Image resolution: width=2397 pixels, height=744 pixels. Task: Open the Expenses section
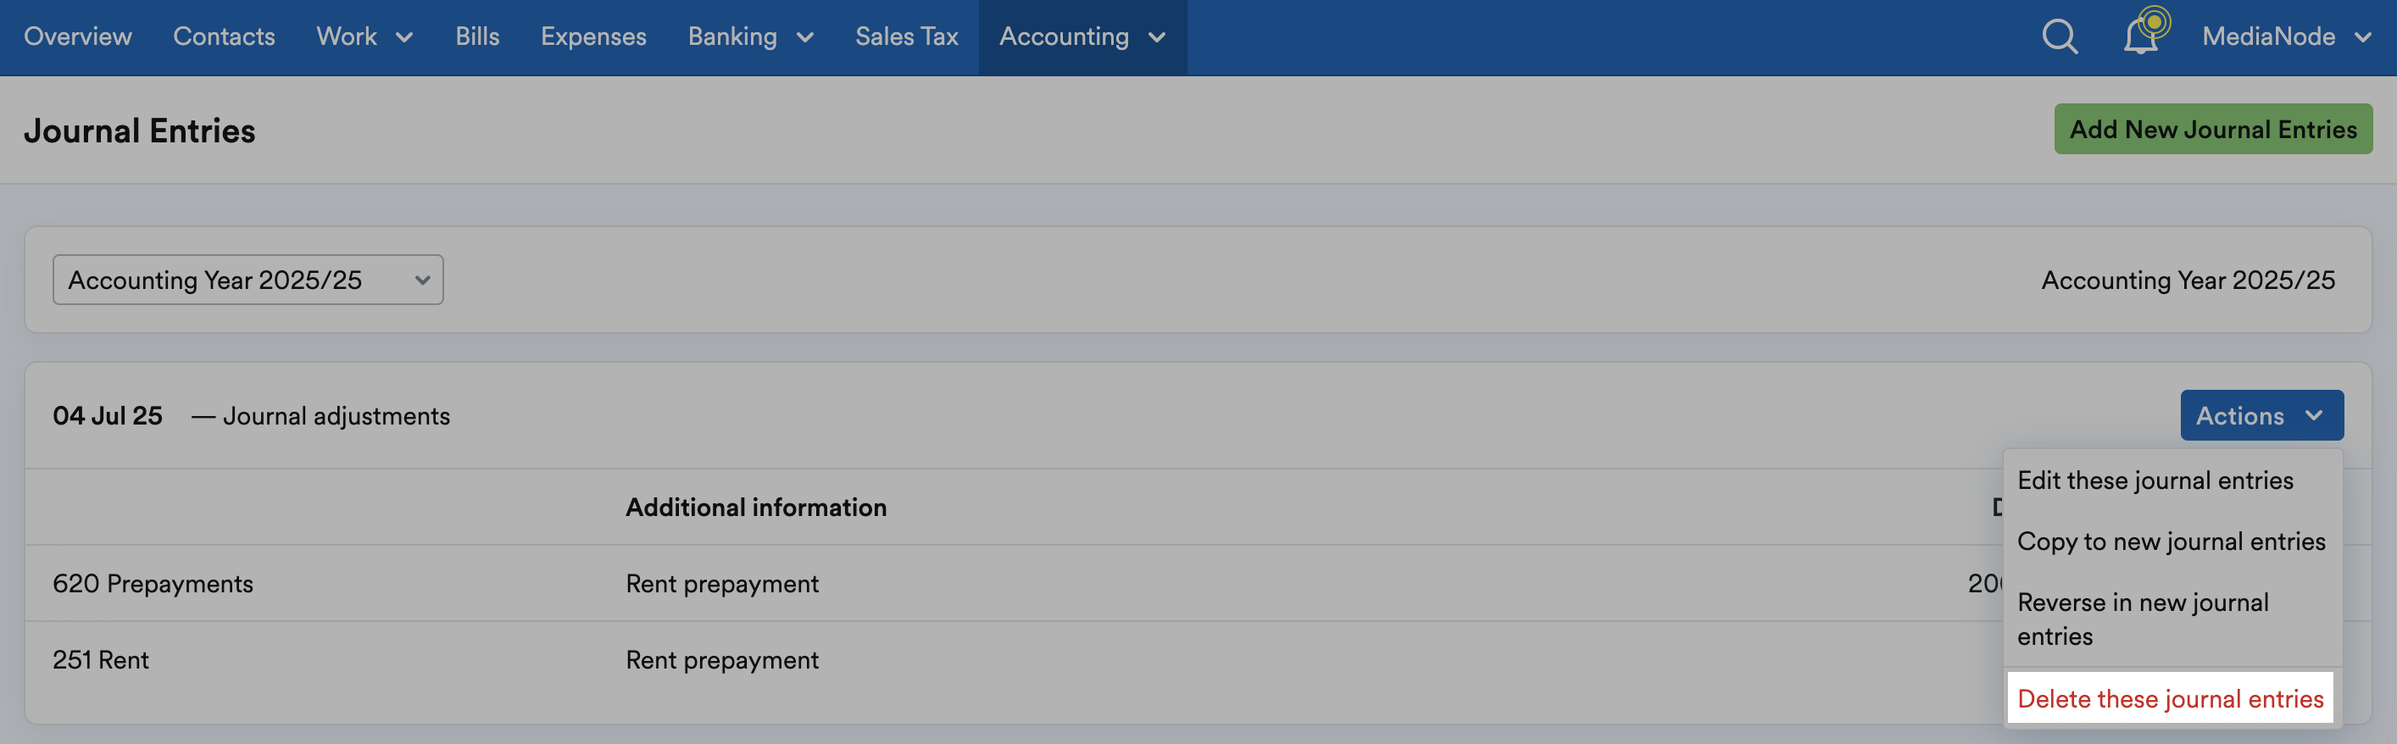[593, 37]
